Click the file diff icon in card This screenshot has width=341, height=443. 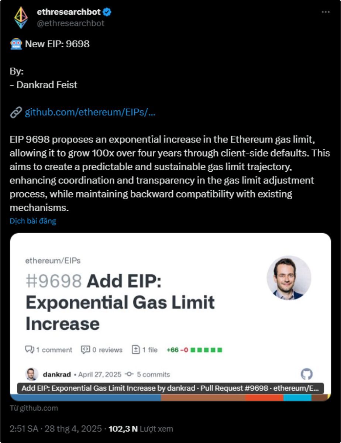pyautogui.click(x=136, y=350)
